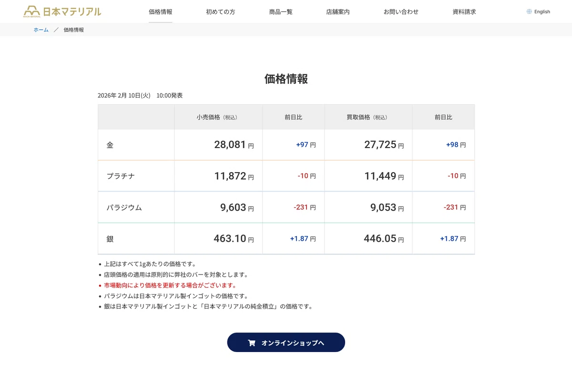Click silver buyback price 446.05 円
This screenshot has height=372, width=572.
384,238
